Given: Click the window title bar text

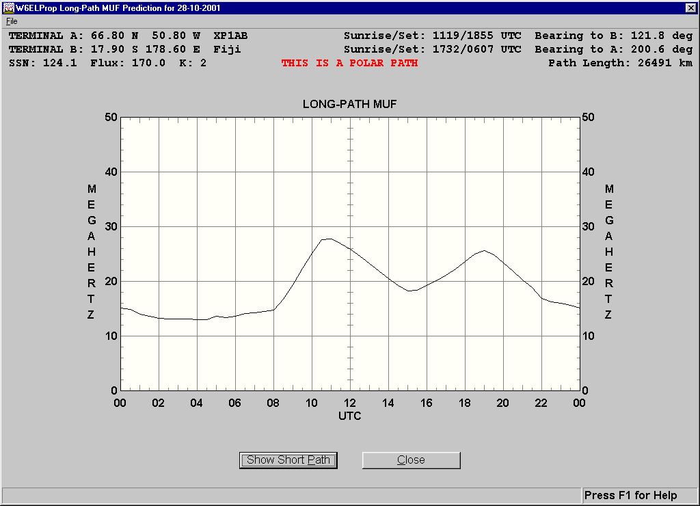Looking at the screenshot, I should (x=118, y=8).
